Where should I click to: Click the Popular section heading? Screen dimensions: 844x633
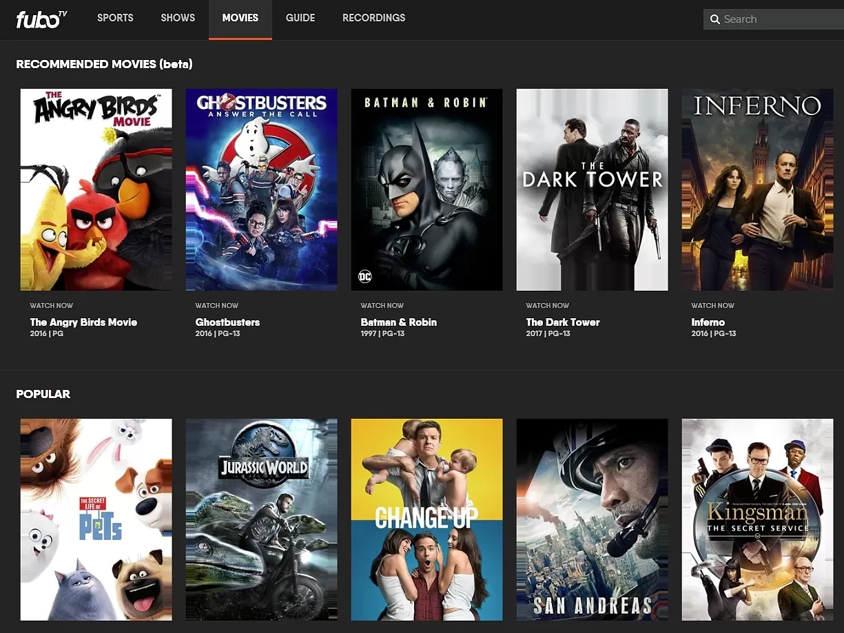43,394
